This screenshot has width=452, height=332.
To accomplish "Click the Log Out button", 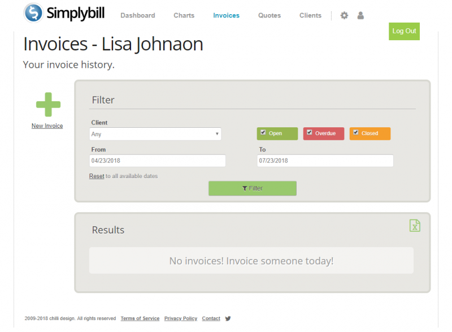I will (x=404, y=31).
